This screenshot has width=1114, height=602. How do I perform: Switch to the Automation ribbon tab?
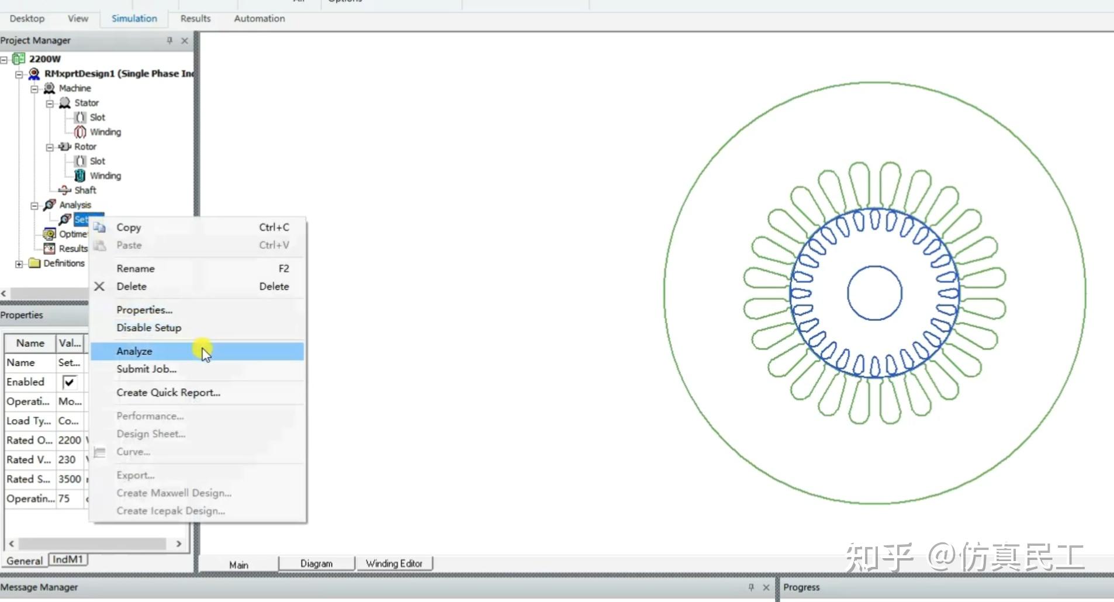click(x=259, y=18)
